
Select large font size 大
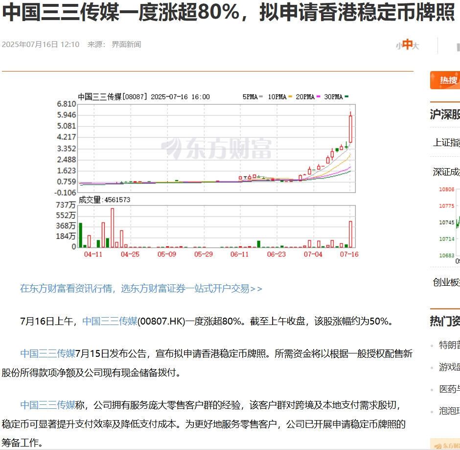point(415,46)
